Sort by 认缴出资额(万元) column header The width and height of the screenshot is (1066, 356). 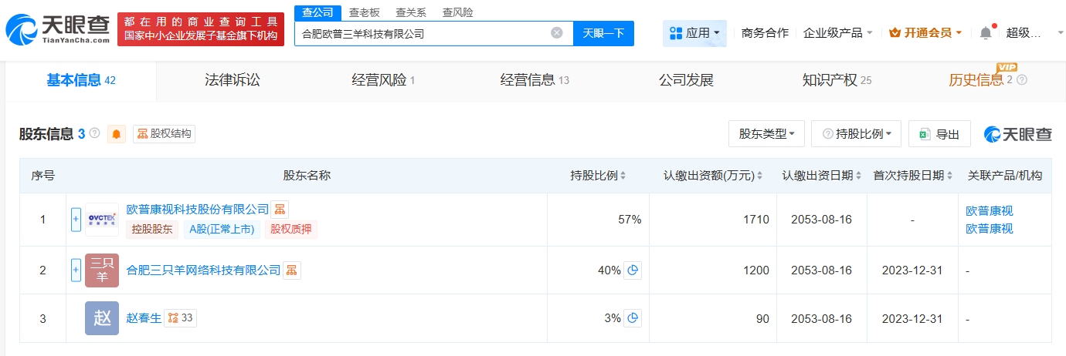point(713,176)
